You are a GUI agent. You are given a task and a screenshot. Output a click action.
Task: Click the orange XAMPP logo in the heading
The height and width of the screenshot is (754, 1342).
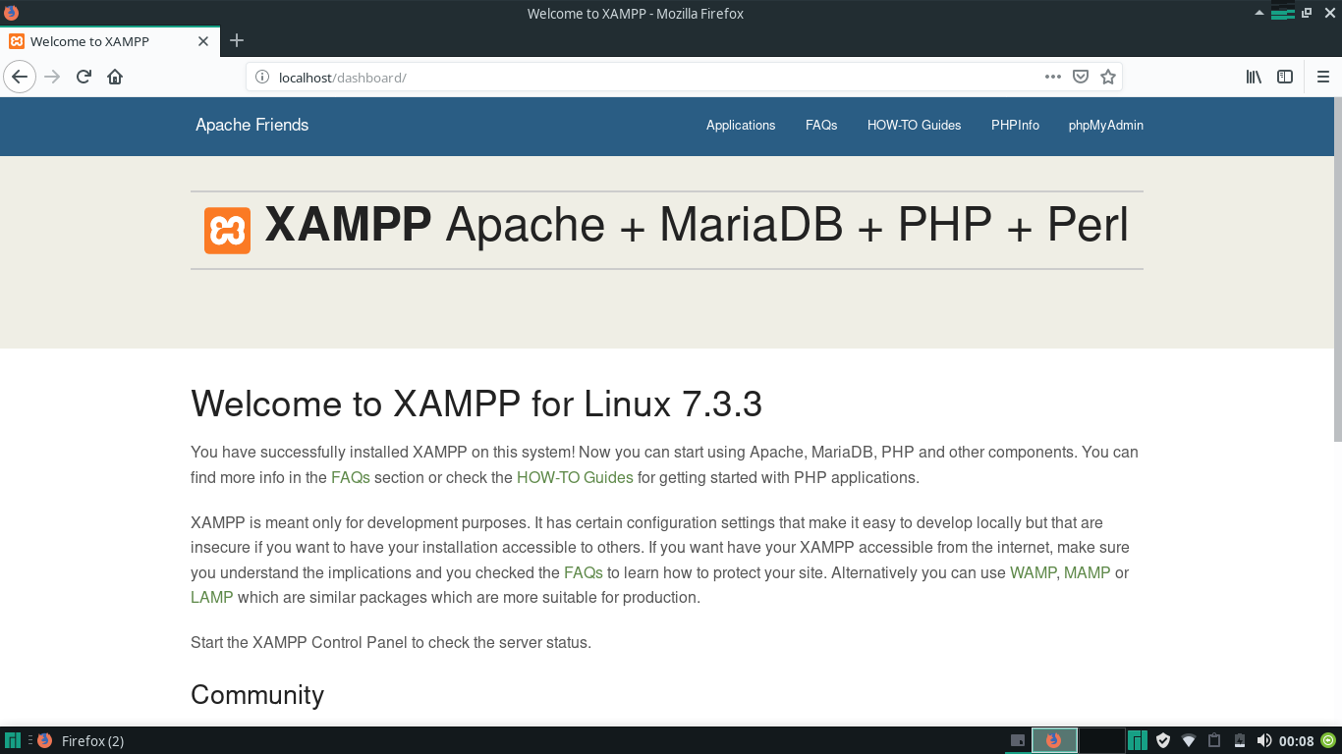click(x=227, y=231)
